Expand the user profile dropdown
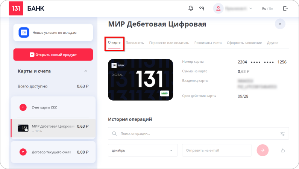 (x=251, y=8)
